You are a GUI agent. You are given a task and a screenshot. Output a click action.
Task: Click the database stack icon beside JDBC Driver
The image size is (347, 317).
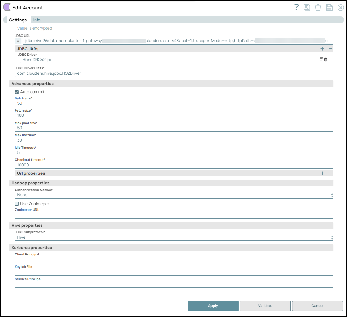tap(326, 60)
